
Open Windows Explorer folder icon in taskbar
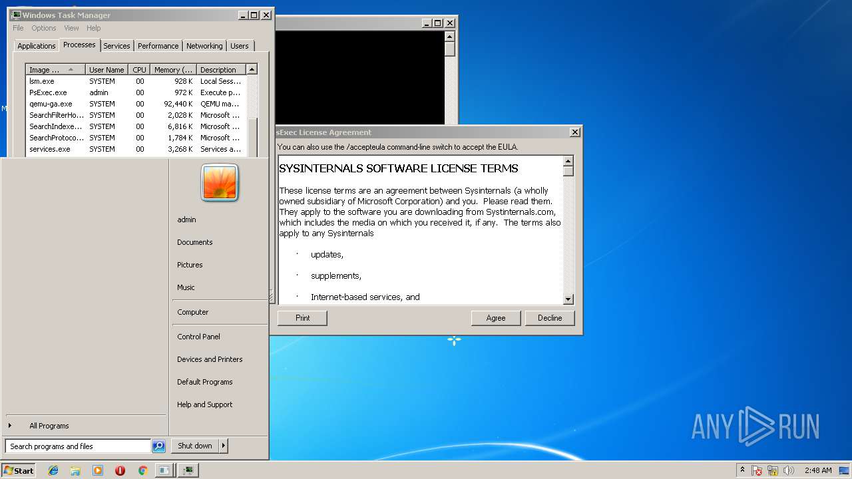(75, 470)
